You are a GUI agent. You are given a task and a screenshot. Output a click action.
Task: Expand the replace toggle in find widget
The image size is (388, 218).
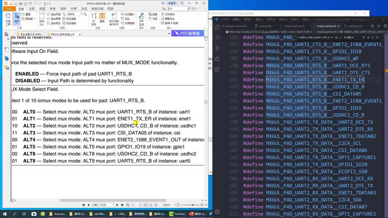(297, 38)
